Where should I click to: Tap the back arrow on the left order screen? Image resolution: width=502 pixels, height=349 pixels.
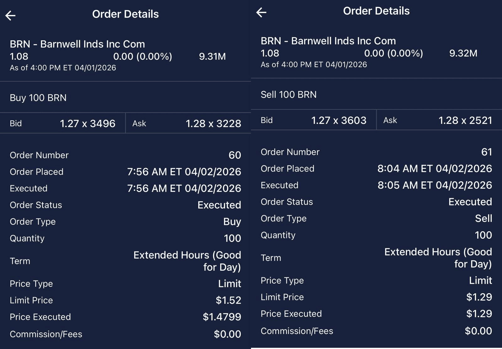(10, 15)
